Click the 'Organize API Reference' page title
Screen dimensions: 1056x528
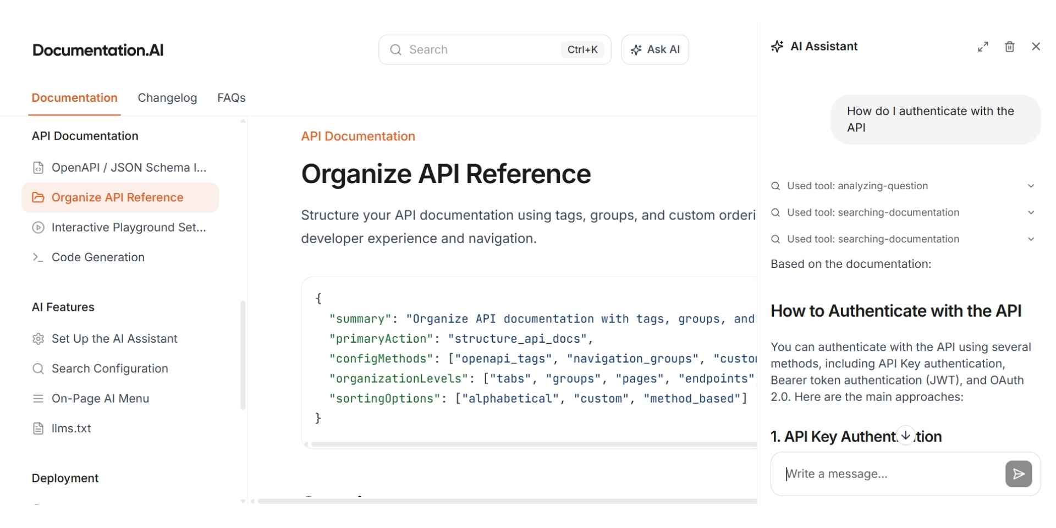click(446, 174)
